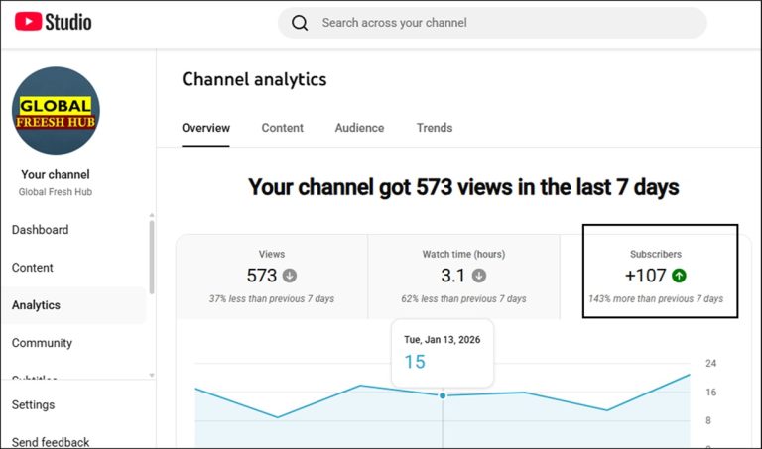
Task: Open the Audience analytics tab
Action: (359, 128)
